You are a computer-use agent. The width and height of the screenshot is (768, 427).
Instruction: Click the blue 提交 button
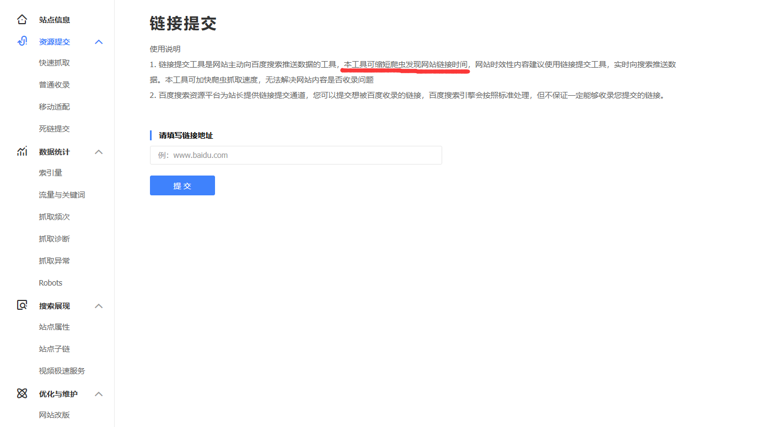(x=182, y=185)
